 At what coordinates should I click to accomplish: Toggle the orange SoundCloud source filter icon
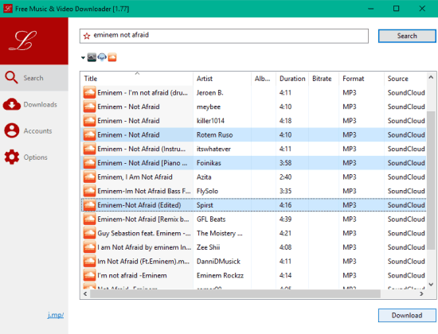[112, 57]
